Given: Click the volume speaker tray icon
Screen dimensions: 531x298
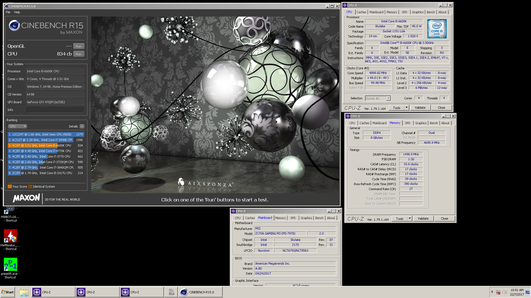Looking at the screenshot, I should 505,292.
